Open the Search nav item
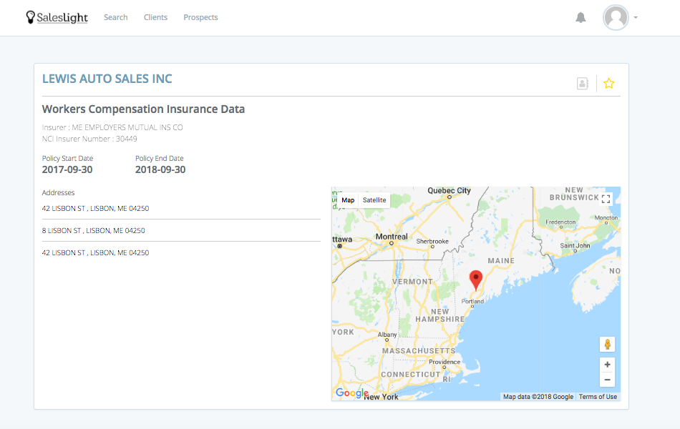Screen dimensions: 680x429 [116, 17]
